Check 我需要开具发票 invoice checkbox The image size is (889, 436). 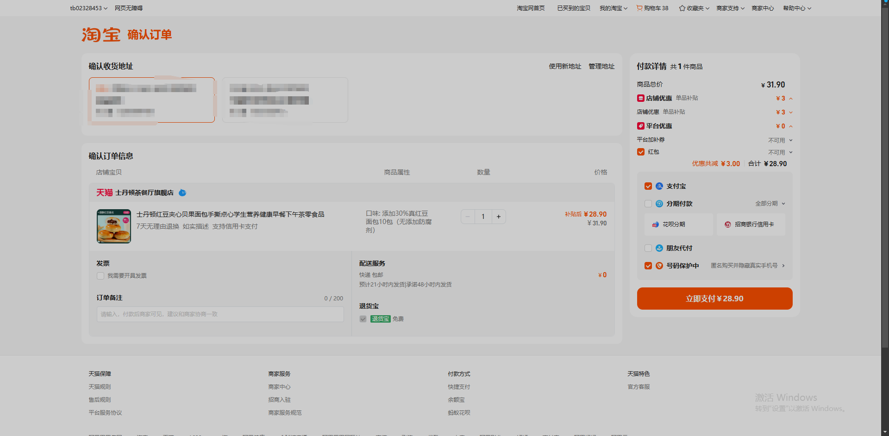[100, 276]
